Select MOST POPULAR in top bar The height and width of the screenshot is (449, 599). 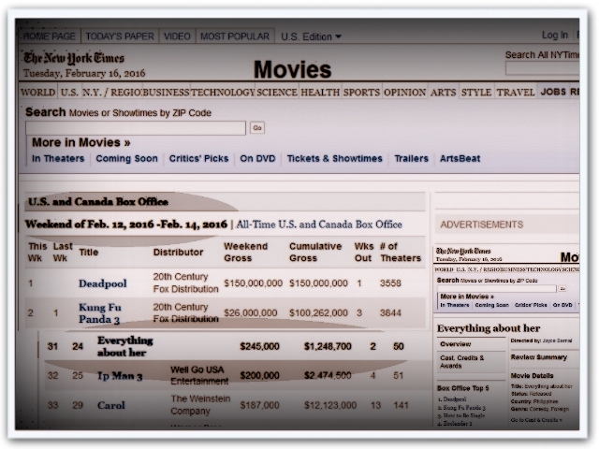pyautogui.click(x=234, y=36)
